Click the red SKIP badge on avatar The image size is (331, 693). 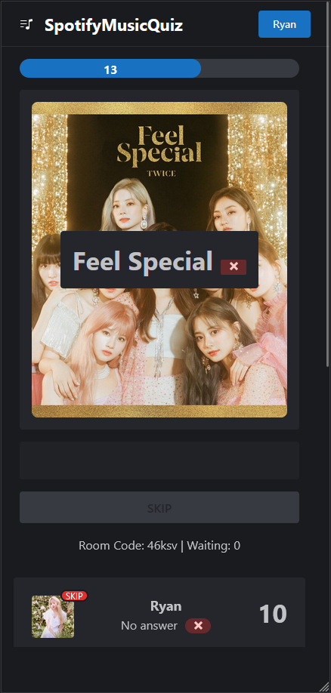tap(74, 596)
